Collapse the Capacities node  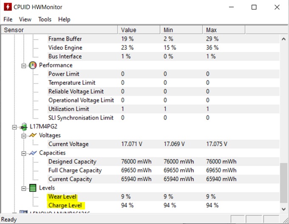coord(24,154)
